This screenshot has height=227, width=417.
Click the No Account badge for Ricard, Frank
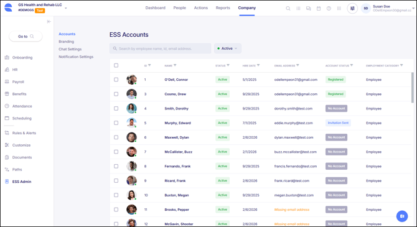pos(336,181)
